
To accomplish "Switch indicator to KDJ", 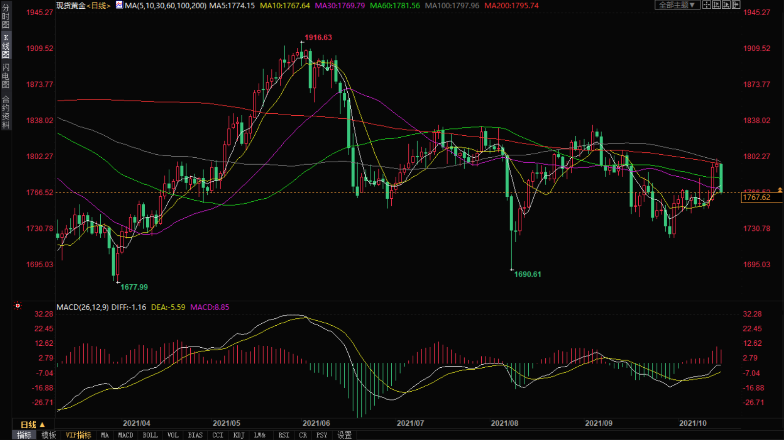I will pos(239,435).
